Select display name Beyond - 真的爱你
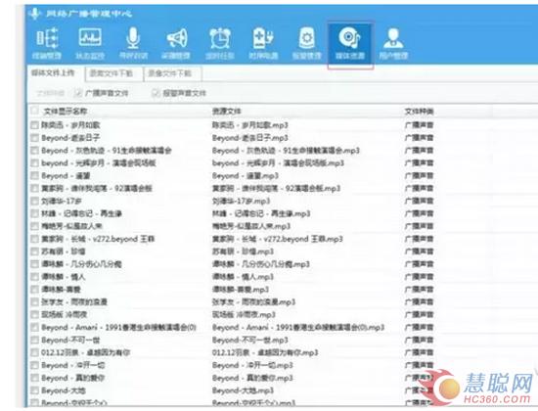Image resolution: width=538 pixels, height=411 pixels. coord(72,378)
